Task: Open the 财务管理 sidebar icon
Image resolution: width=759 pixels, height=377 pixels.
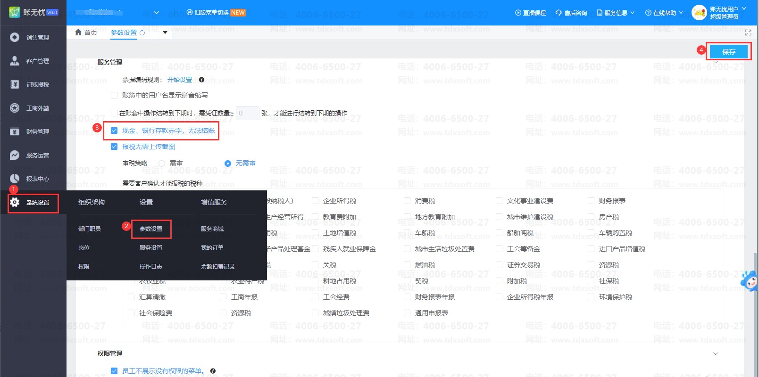Action: click(x=15, y=131)
